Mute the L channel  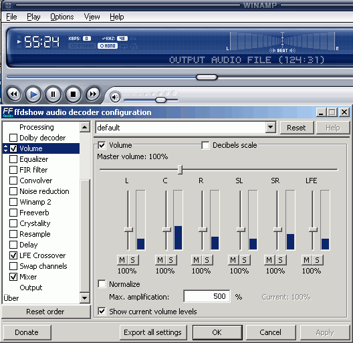coord(122,260)
